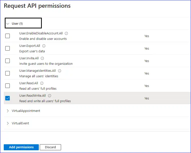191x153 pixels.
Task: Click the 'Export user's data' description text
Action: (32, 51)
